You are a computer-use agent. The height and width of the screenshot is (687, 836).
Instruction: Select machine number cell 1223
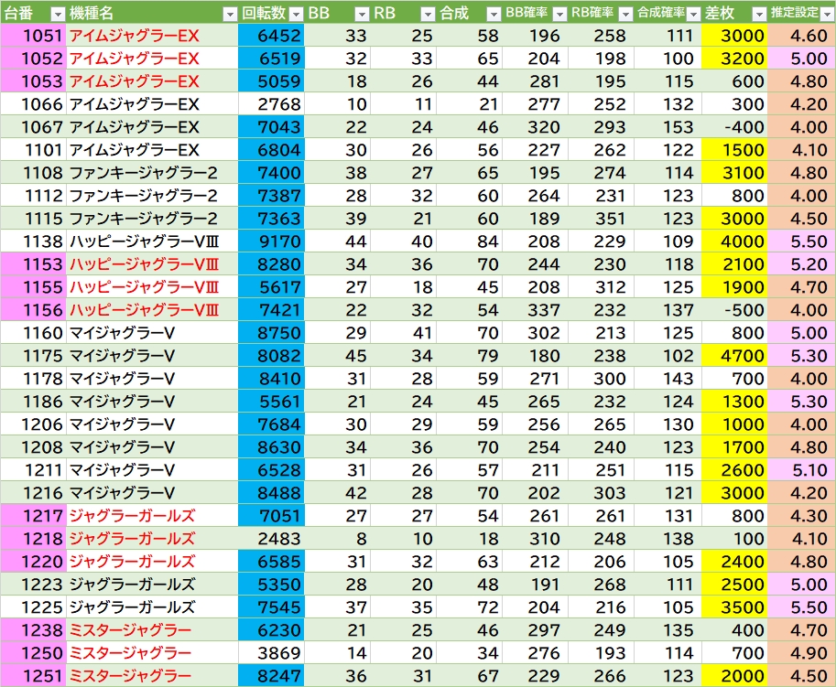click(33, 585)
